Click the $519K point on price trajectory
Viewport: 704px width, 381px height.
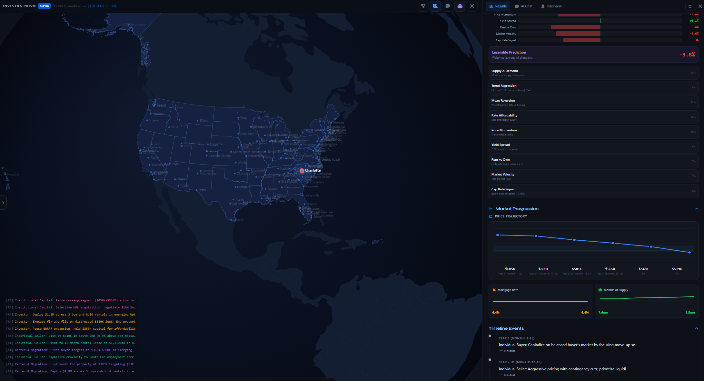689,252
